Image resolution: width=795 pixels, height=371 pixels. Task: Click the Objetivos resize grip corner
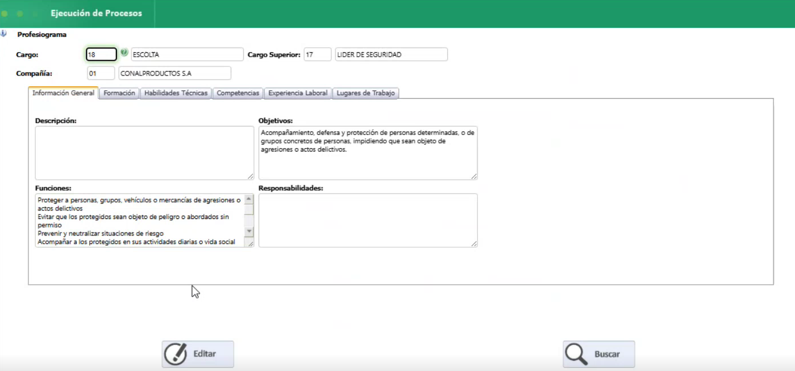[x=473, y=176]
